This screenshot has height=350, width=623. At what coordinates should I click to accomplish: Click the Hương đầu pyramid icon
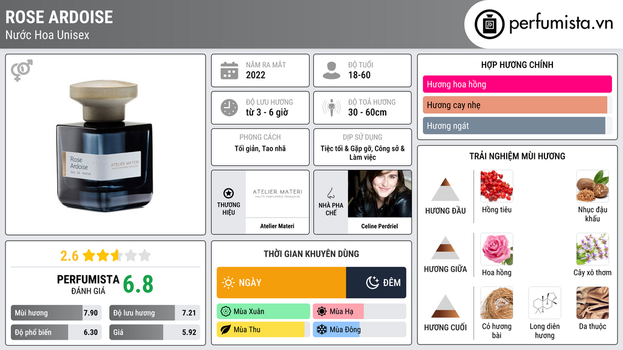pyautogui.click(x=445, y=190)
